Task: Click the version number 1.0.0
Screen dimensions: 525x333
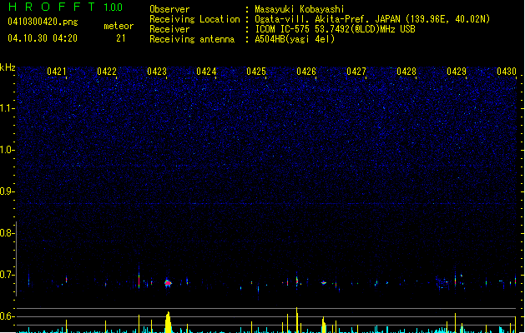Action: tap(114, 7)
